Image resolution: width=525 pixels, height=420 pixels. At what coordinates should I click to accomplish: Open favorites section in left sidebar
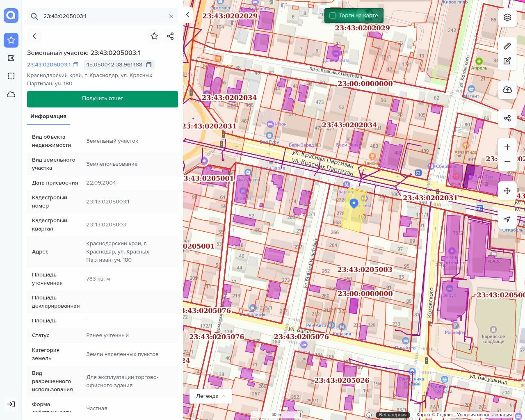11,40
